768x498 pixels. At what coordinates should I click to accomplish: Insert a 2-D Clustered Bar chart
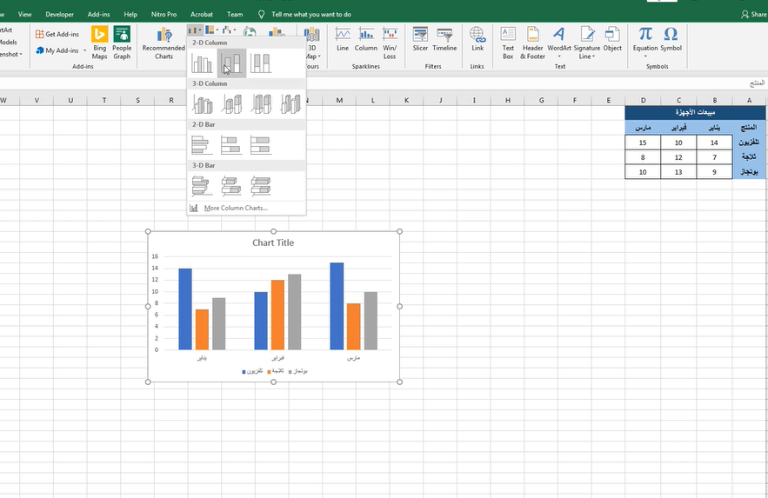(202, 145)
